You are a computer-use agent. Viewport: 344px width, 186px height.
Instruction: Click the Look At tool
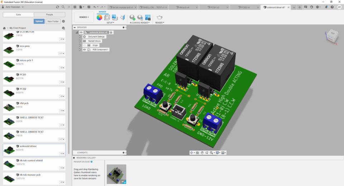197,153
